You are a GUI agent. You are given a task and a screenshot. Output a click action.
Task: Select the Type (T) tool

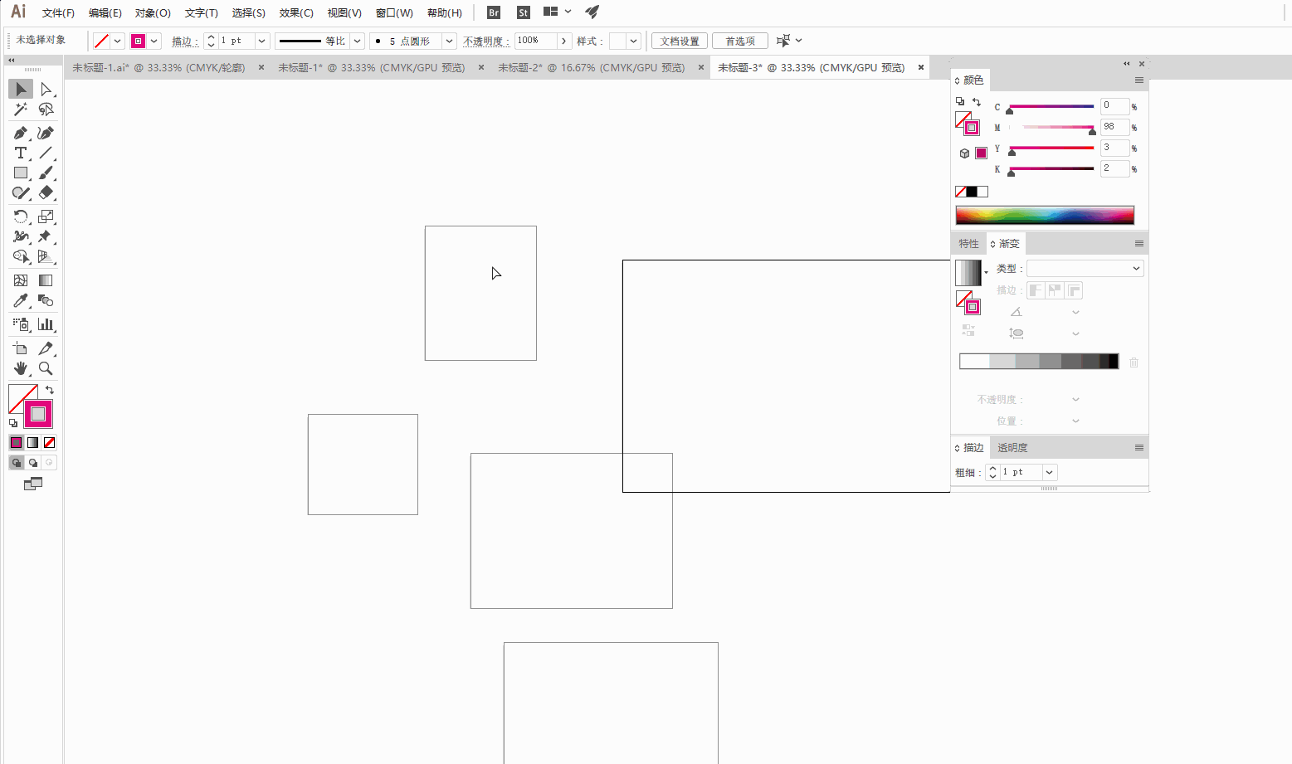tap(20, 153)
